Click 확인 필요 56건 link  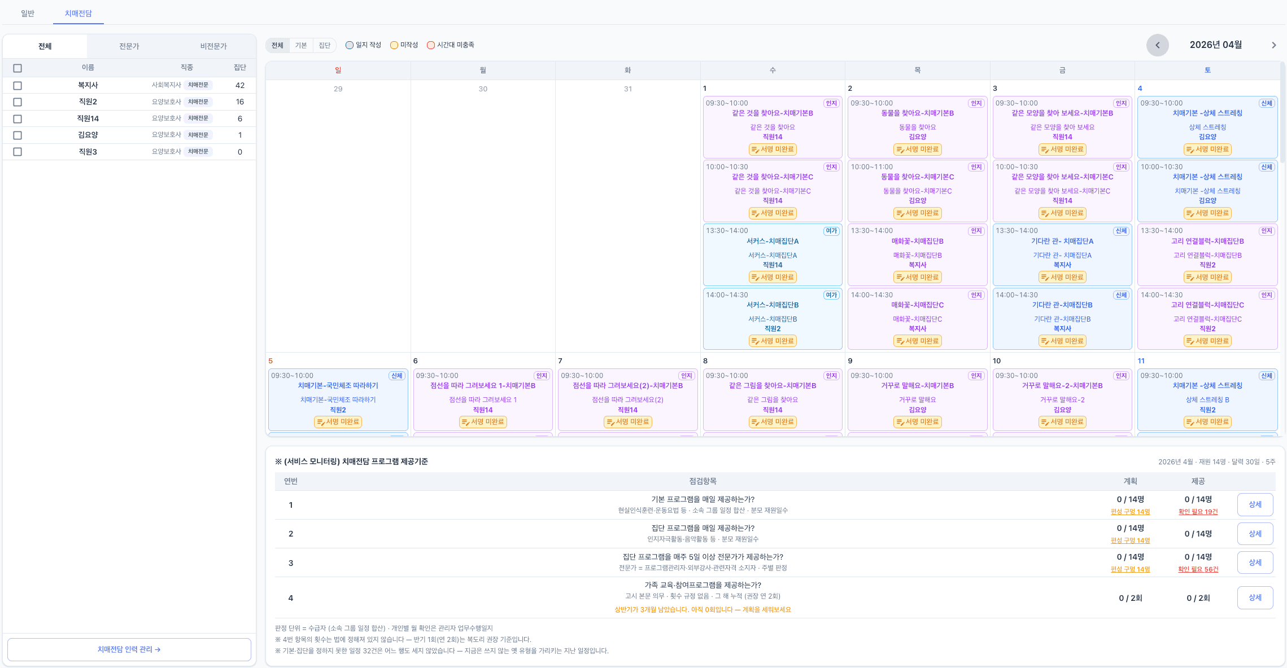click(1198, 569)
